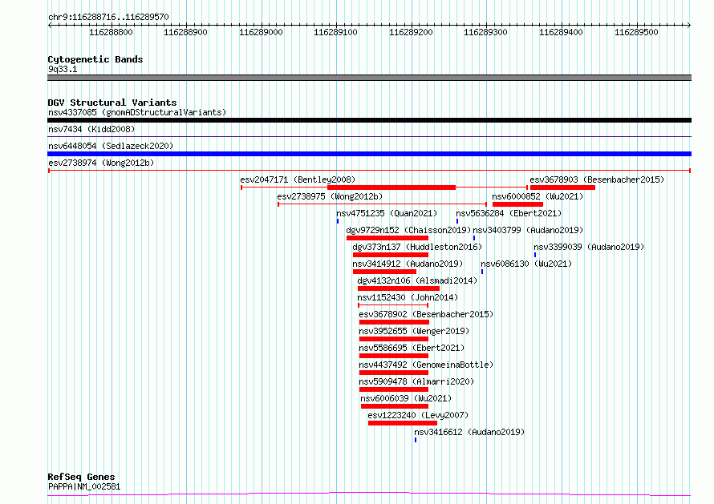Click ruler position 116289400

[x=561, y=32]
